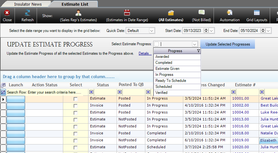278x153 pixels.
Task: Show Estimates in Date Range
Action: (x=127, y=16)
